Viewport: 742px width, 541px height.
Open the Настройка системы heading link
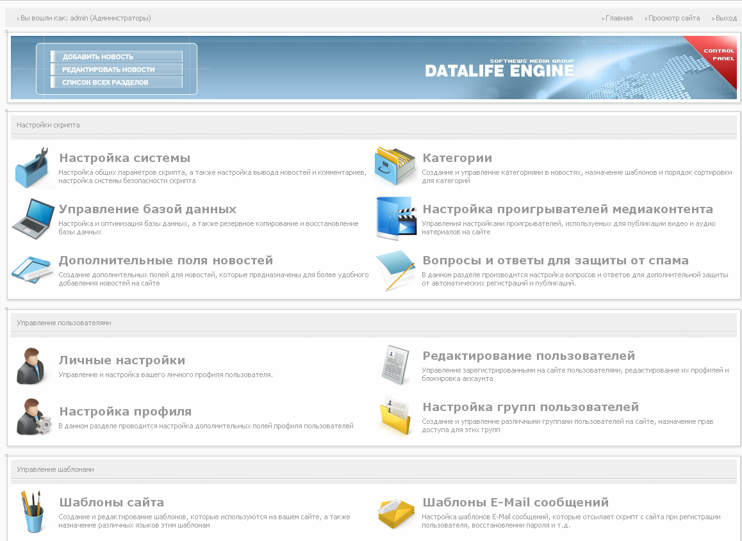point(124,158)
